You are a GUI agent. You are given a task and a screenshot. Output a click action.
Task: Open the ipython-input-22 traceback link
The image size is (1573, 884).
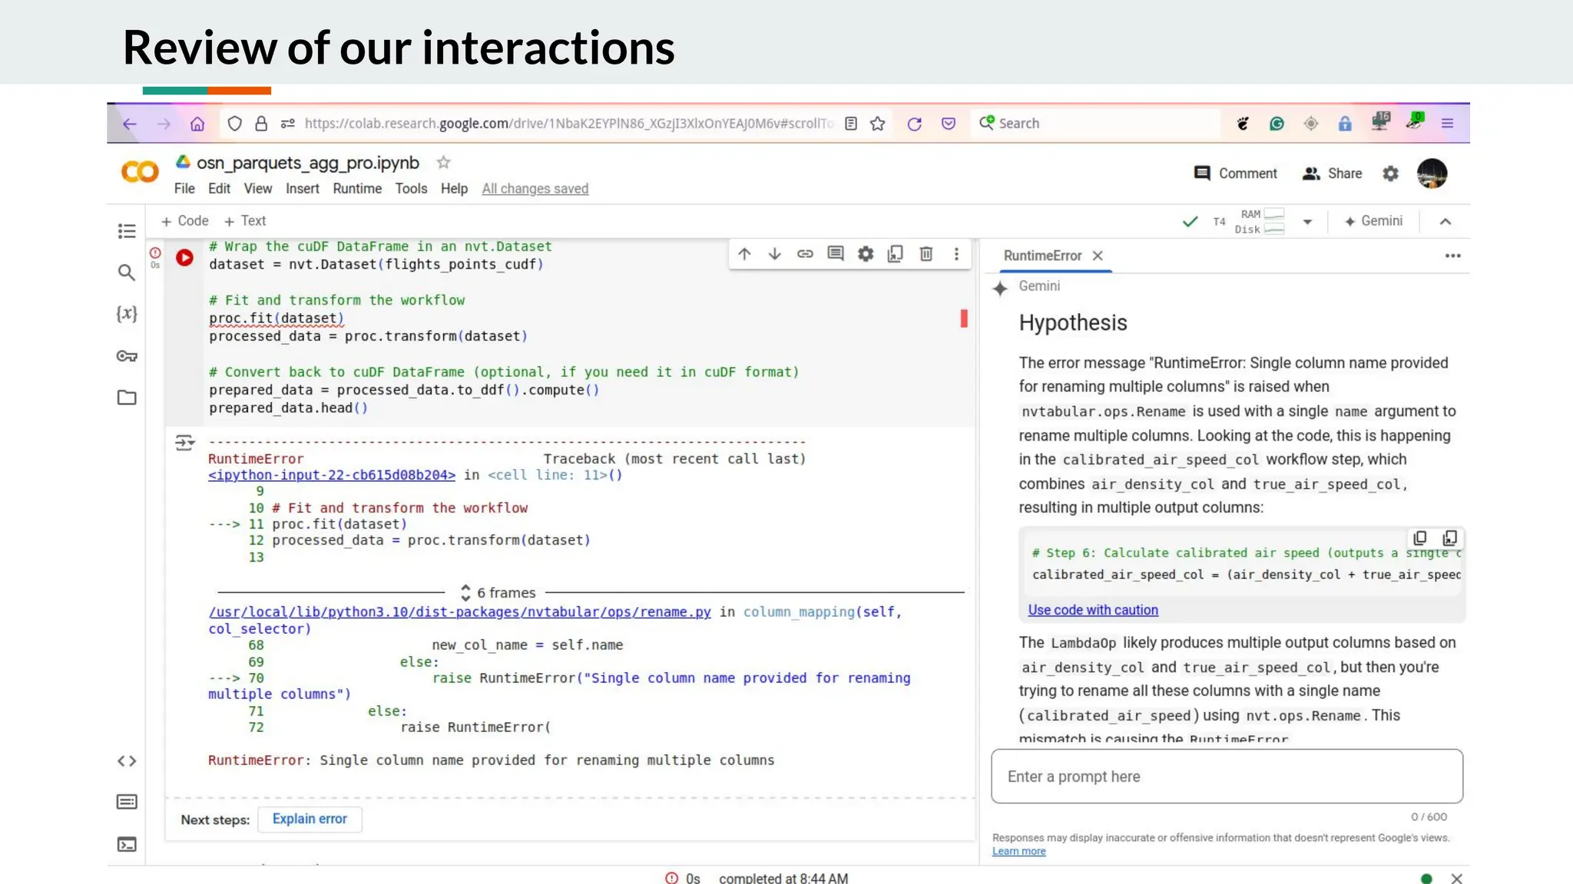coord(332,475)
